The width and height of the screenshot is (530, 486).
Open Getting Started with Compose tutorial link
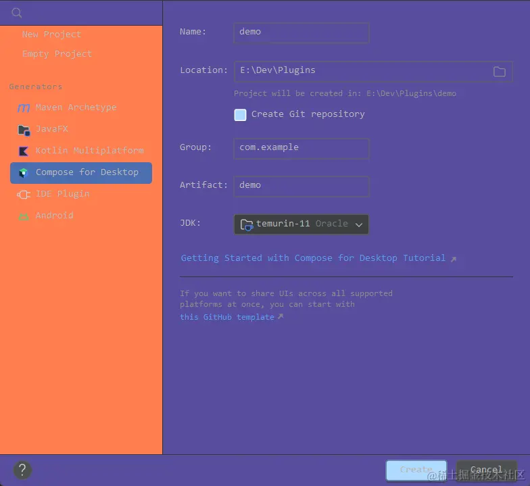pos(313,258)
